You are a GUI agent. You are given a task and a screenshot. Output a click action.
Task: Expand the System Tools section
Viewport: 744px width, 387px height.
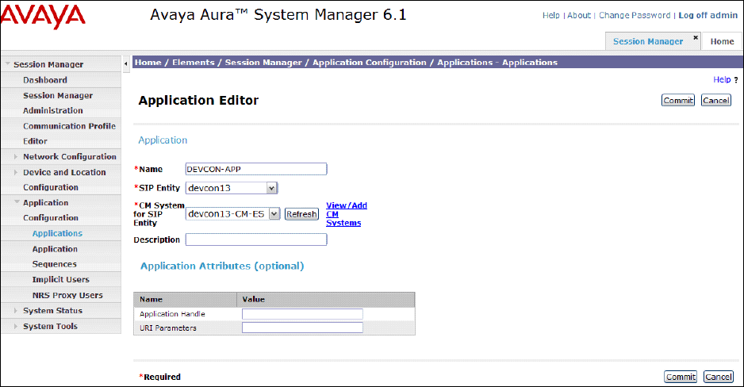(x=16, y=327)
